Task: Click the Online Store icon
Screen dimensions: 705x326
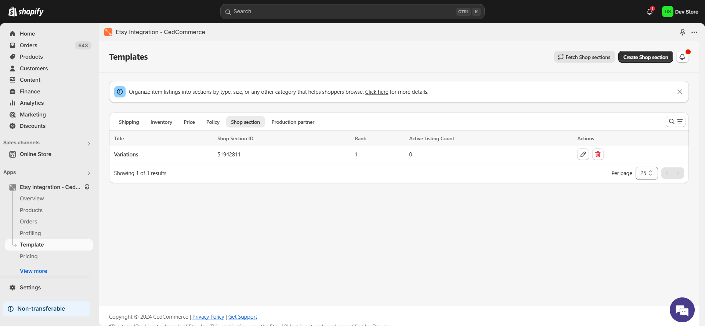Action: pyautogui.click(x=12, y=154)
